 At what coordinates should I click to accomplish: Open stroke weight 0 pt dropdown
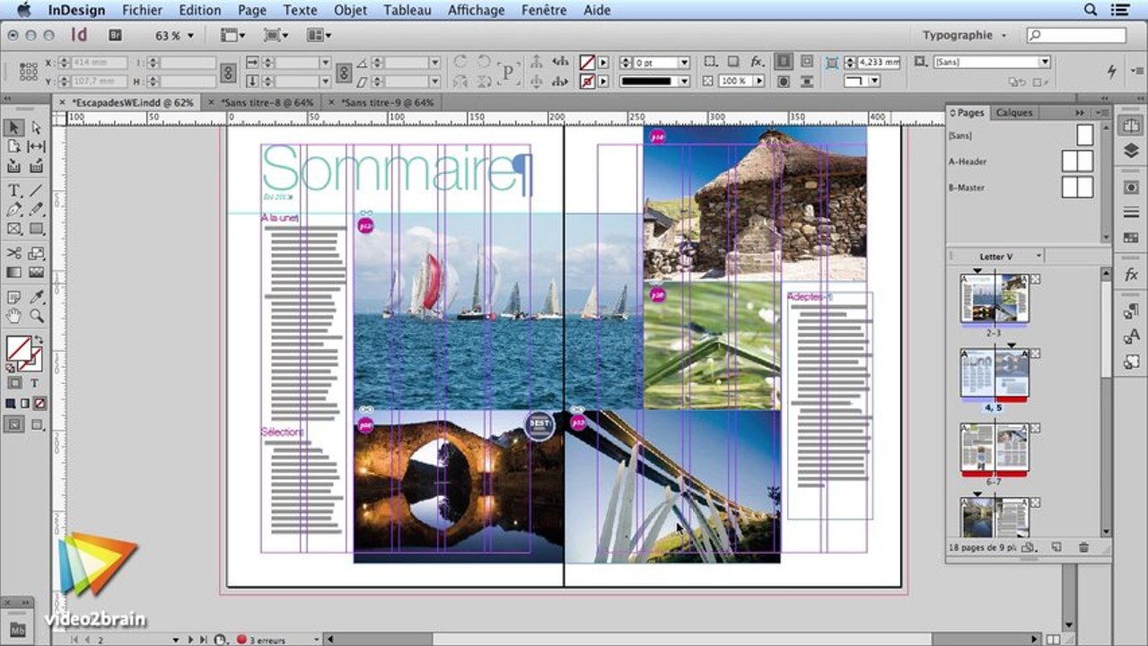point(684,63)
